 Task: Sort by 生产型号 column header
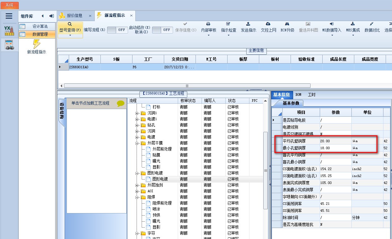(85, 59)
